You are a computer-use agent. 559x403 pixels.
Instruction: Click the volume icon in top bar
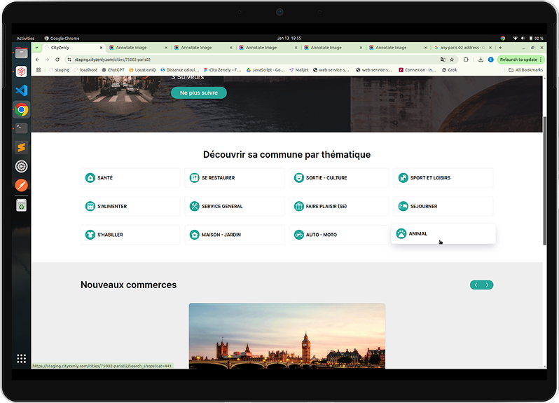[x=523, y=38]
